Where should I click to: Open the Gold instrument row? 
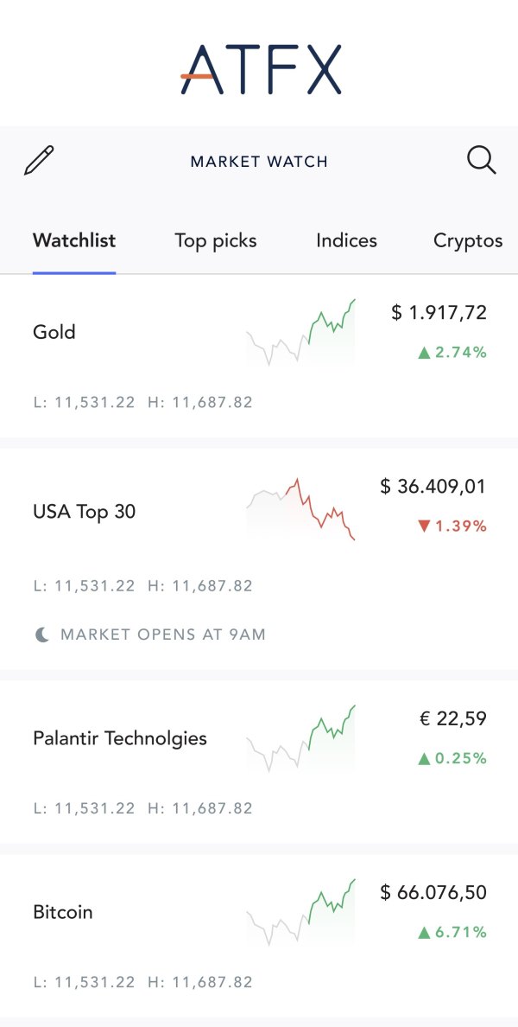(x=259, y=356)
